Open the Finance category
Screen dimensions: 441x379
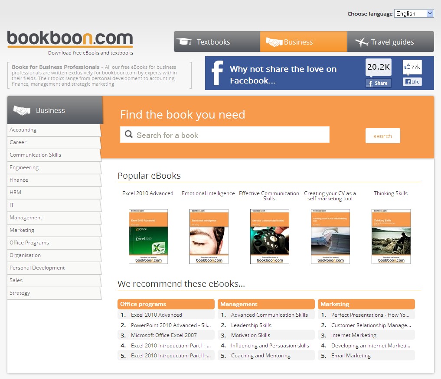click(54, 180)
